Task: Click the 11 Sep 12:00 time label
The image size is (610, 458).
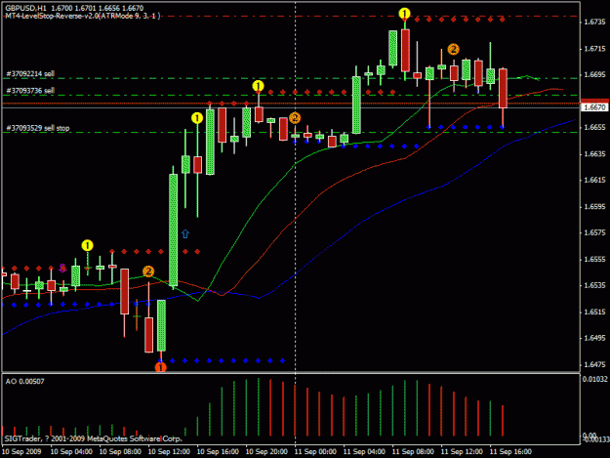Action: [x=462, y=452]
